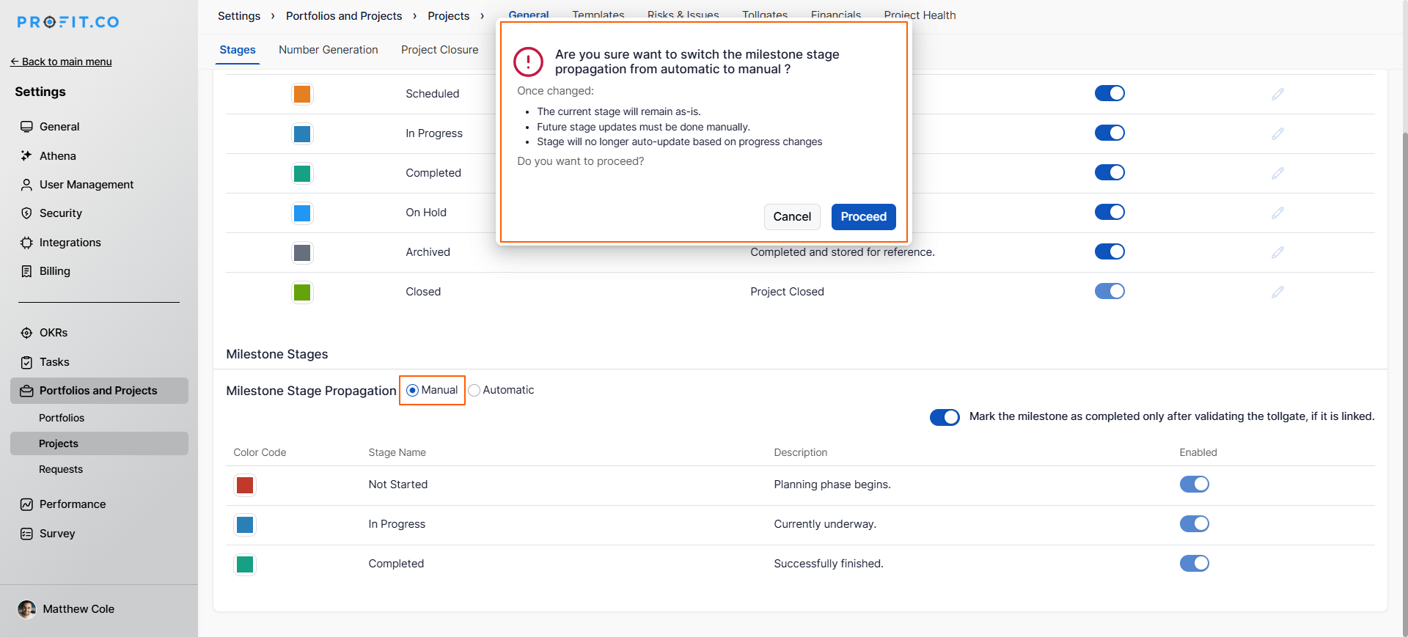1408x637 pixels.
Task: Click the pencil edit icon for Scheduled stage
Action: click(x=1277, y=94)
